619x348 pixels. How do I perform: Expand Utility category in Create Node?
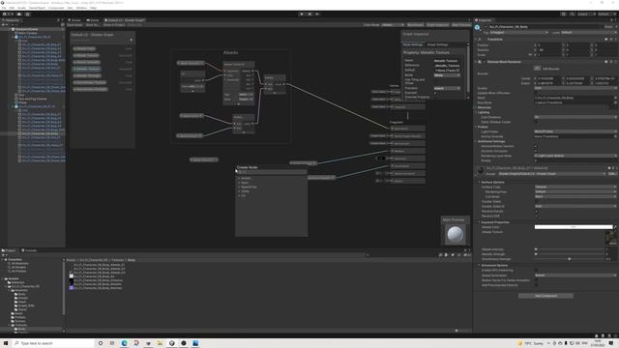[x=244, y=191]
